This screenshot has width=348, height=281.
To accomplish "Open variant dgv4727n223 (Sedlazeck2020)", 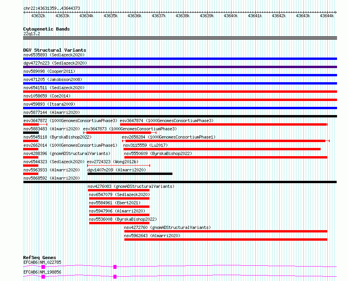I will pyautogui.click(x=55, y=63).
